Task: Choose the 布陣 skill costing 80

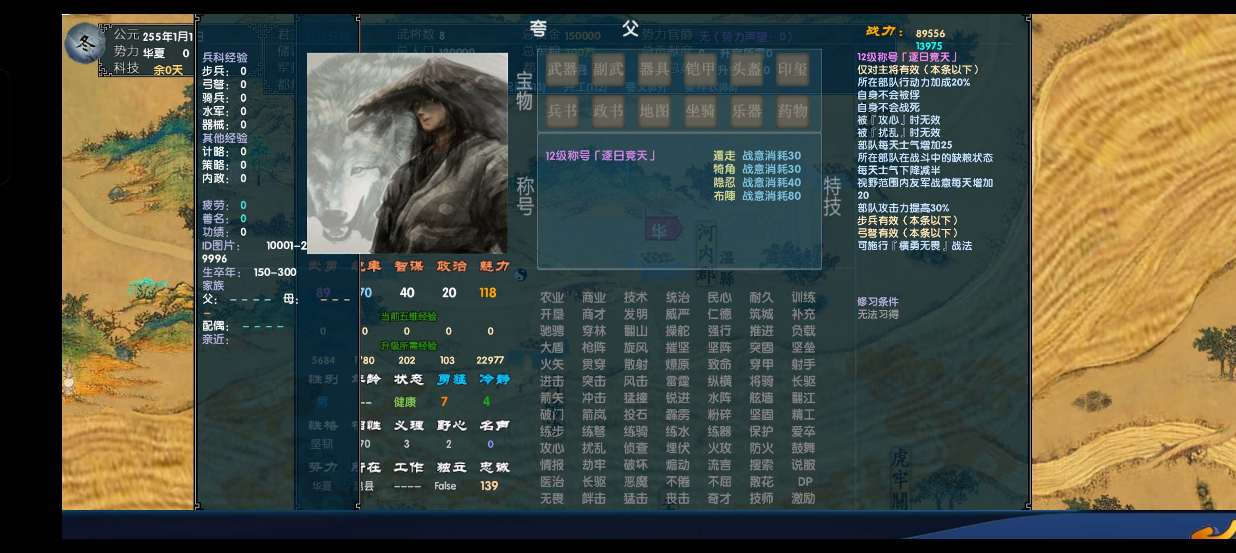Action: [x=757, y=196]
